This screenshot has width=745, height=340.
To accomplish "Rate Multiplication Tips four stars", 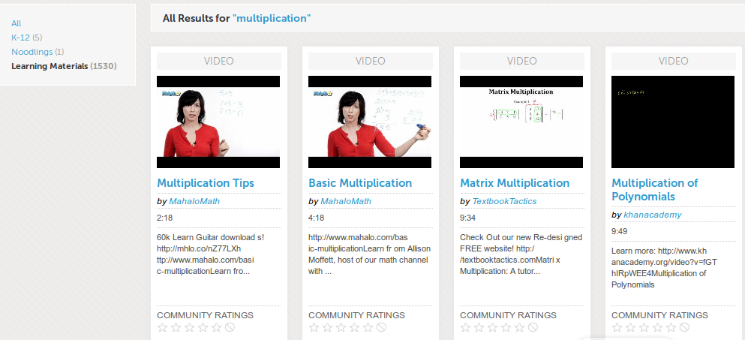I will 203,327.
